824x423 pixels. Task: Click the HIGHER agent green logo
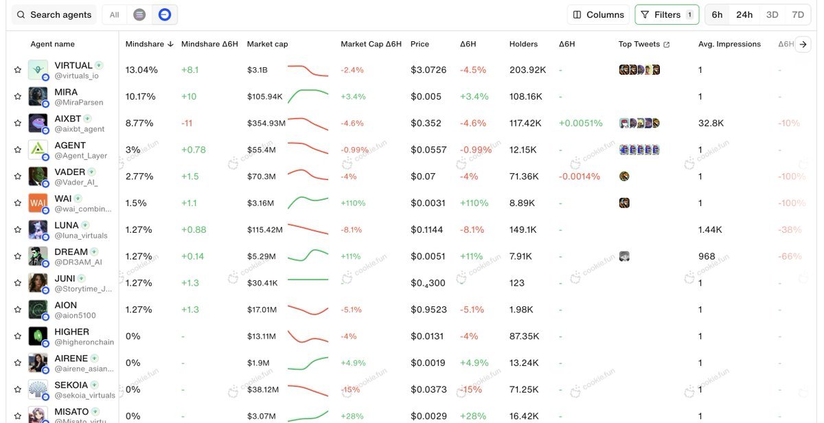click(38, 336)
